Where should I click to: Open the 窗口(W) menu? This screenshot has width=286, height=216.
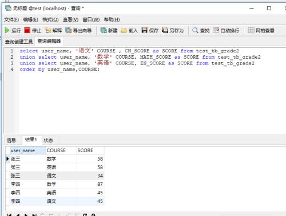pos(91,19)
